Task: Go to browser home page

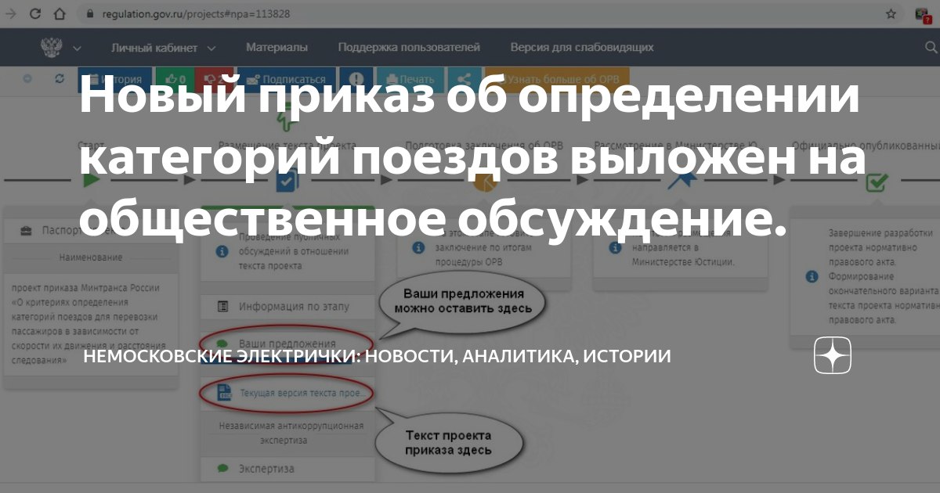Action: (x=60, y=14)
